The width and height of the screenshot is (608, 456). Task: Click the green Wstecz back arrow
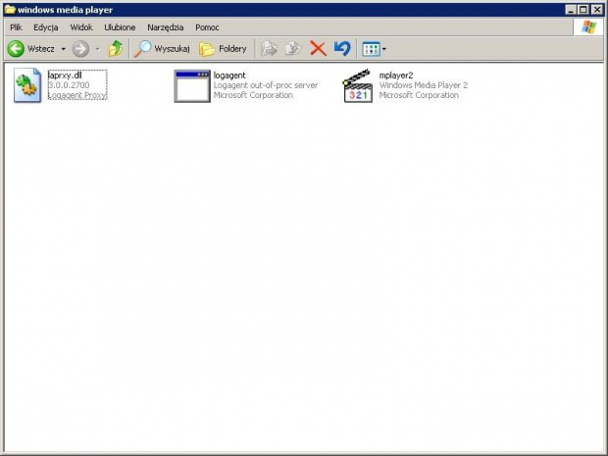point(16,49)
